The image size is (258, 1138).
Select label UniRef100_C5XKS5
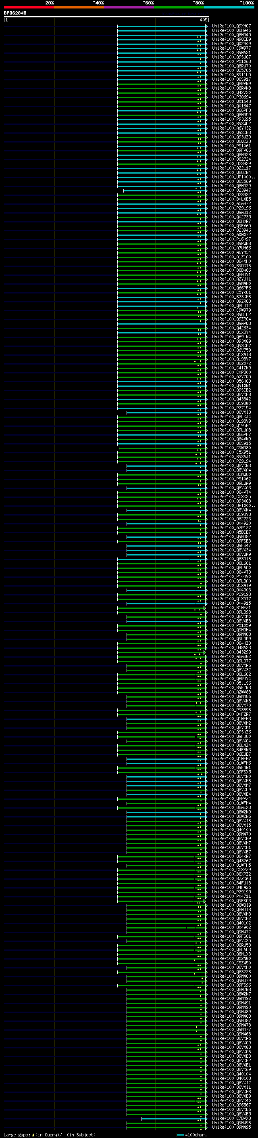(x=231, y=497)
